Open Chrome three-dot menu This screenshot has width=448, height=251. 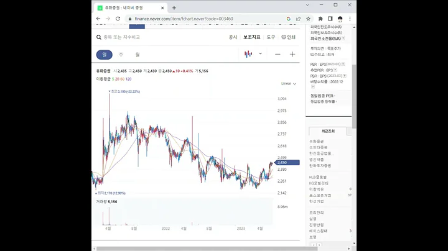coord(350,19)
